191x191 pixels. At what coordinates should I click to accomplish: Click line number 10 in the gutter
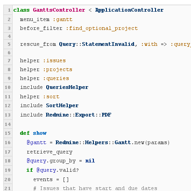pos(7,87)
